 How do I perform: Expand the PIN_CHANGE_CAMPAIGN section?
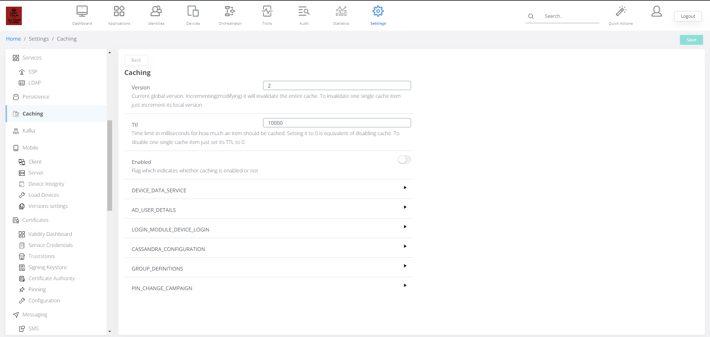[x=405, y=285]
